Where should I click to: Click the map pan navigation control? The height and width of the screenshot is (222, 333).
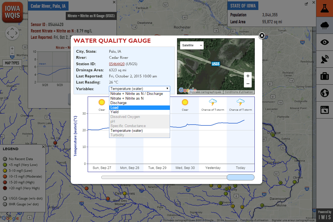12,33
